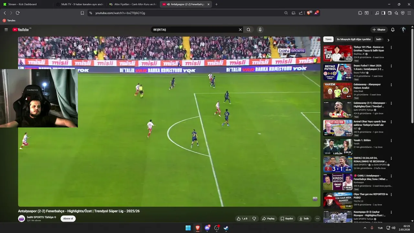The width and height of the screenshot is (414, 233).
Task: Open the browser main menu button
Action: [409, 13]
